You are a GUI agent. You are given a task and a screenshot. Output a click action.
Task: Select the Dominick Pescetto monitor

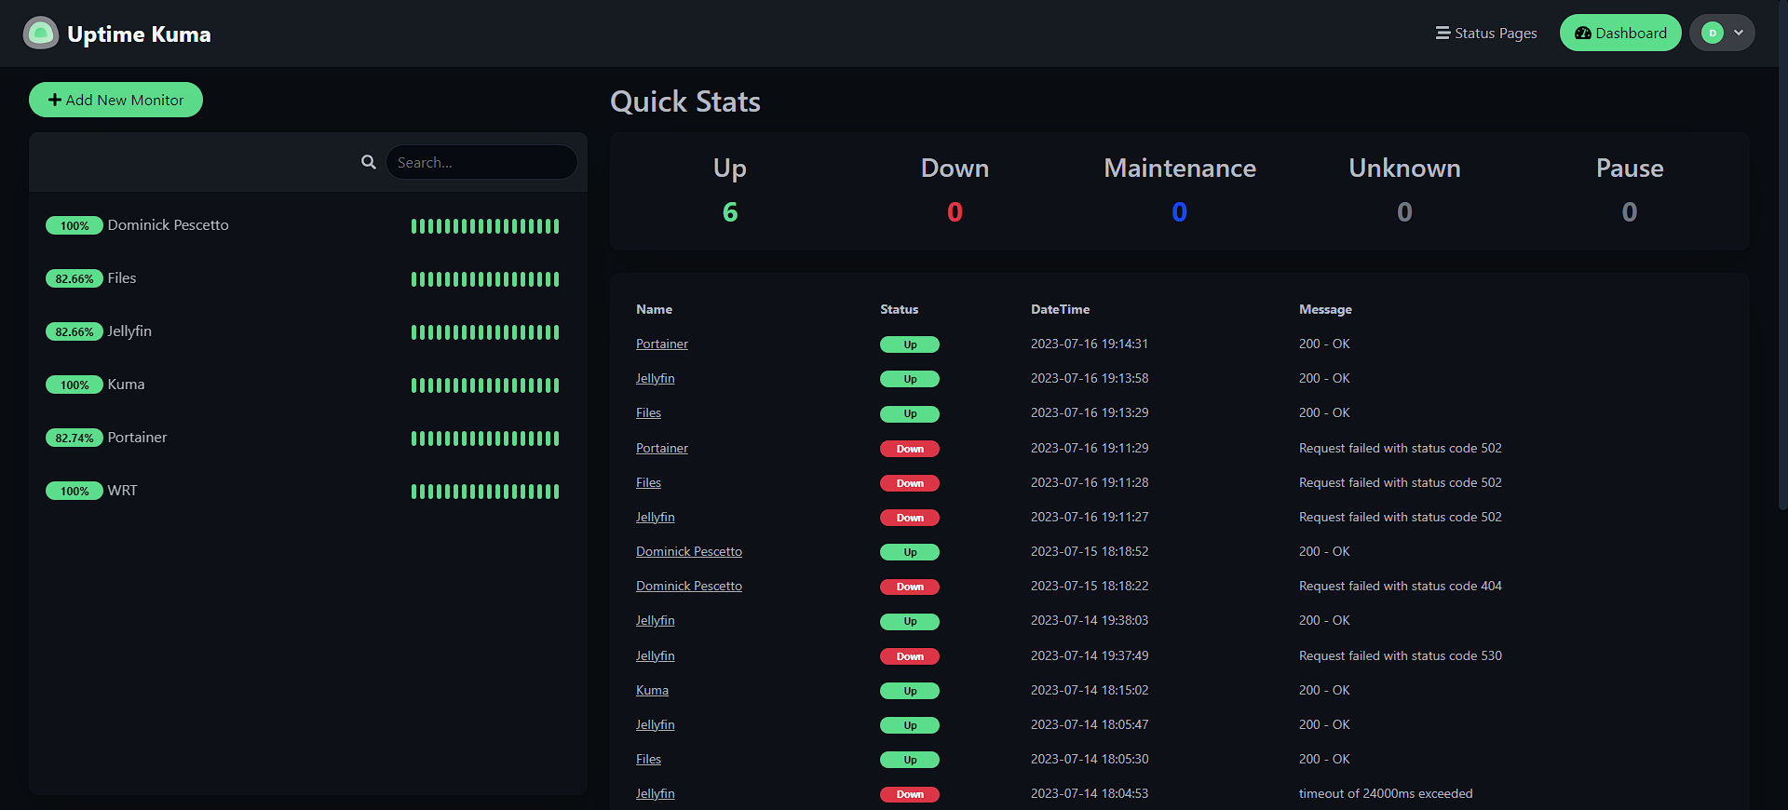[x=308, y=225]
